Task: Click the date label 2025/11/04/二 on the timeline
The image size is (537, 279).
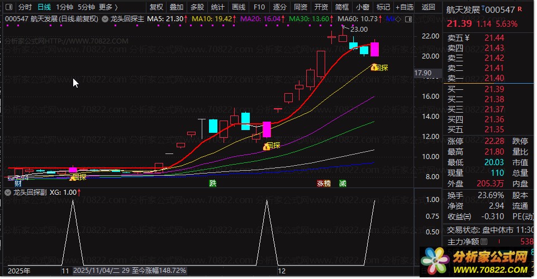Action: point(97,271)
